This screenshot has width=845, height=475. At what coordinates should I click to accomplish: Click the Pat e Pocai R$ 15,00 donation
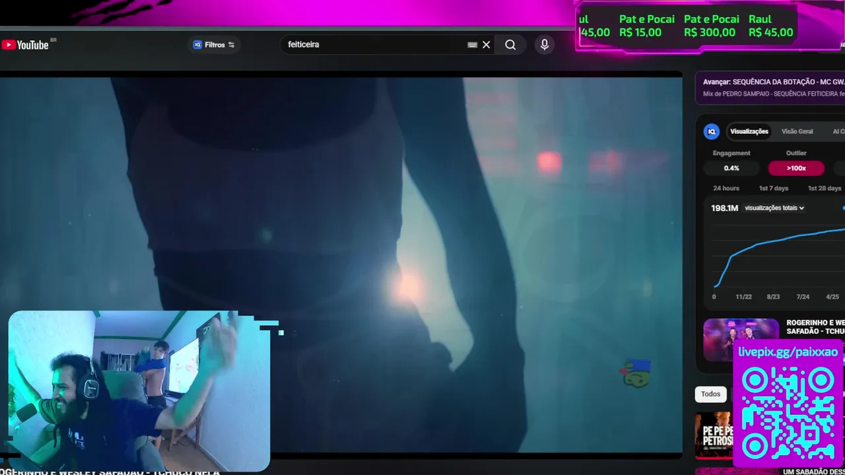pos(646,26)
